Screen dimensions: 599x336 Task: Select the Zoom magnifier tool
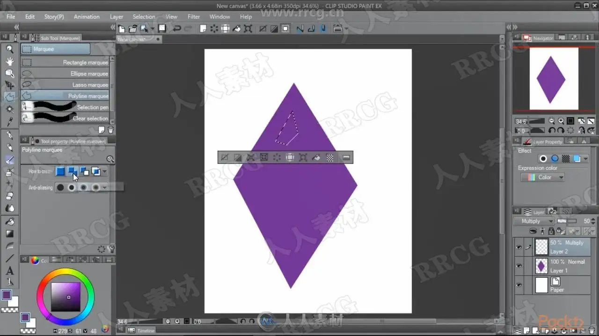tap(9, 49)
